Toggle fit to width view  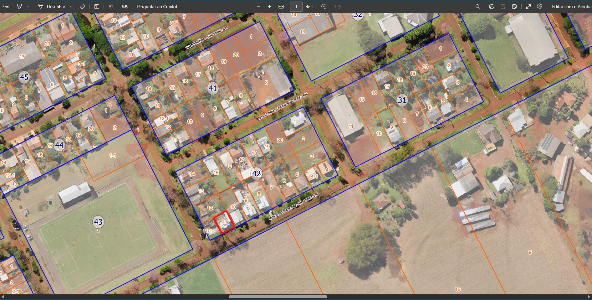[x=281, y=7]
